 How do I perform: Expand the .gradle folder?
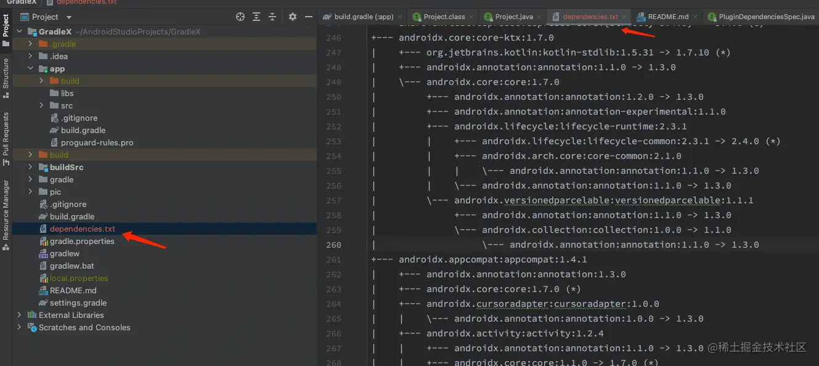(x=30, y=44)
